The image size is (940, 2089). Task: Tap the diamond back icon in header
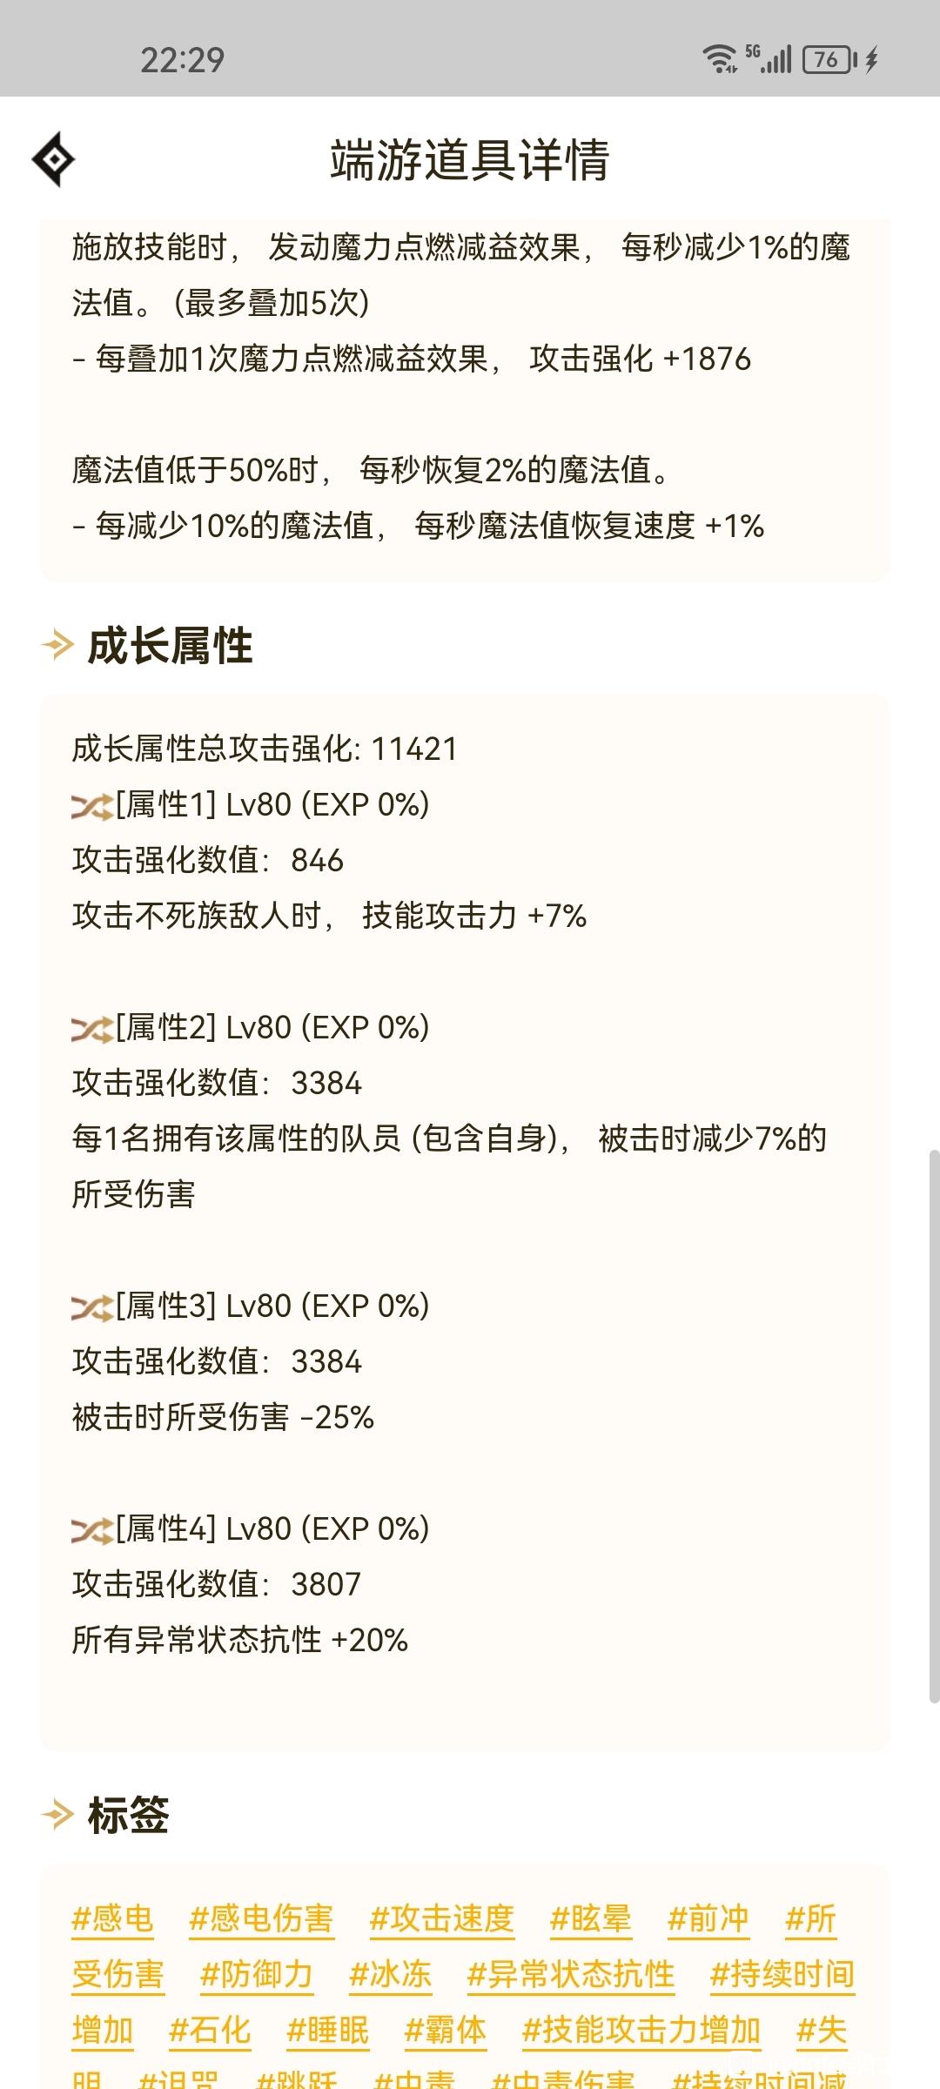[x=54, y=159]
